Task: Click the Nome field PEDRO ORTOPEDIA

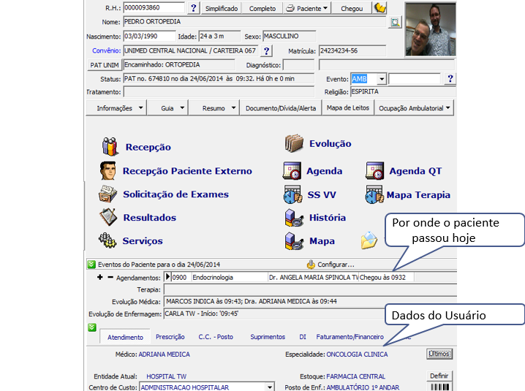Action: tap(254, 22)
